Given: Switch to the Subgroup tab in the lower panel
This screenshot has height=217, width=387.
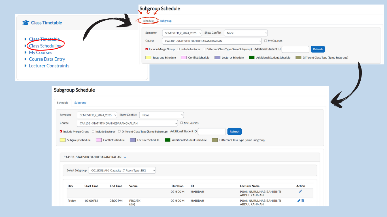Looking at the screenshot, I should pyautogui.click(x=80, y=103).
